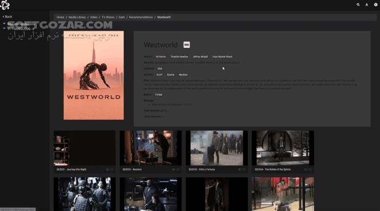Image resolution: width=380 pixels, height=211 pixels.
Task: Open the search icon in top bar
Action: (x=358, y=4)
